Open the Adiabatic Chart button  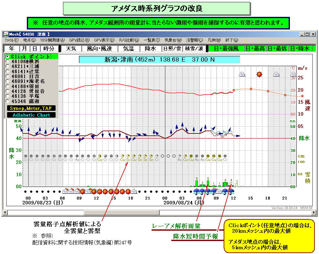tap(31, 115)
